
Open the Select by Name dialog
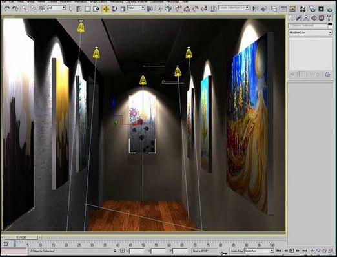pos(79,8)
